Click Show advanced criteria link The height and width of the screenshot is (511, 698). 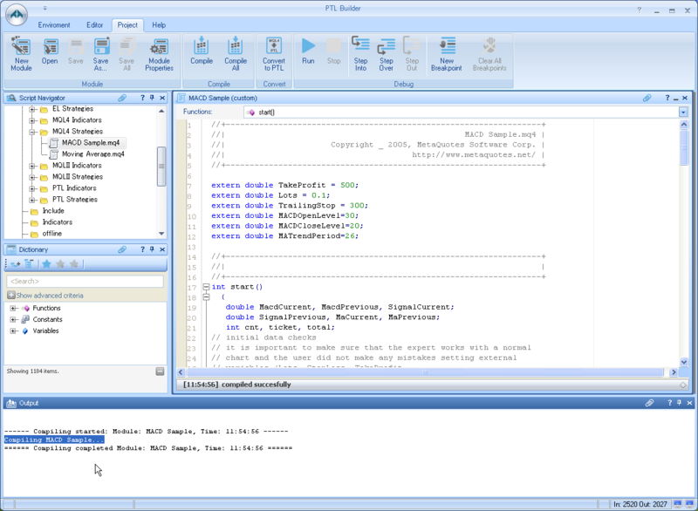pos(50,296)
